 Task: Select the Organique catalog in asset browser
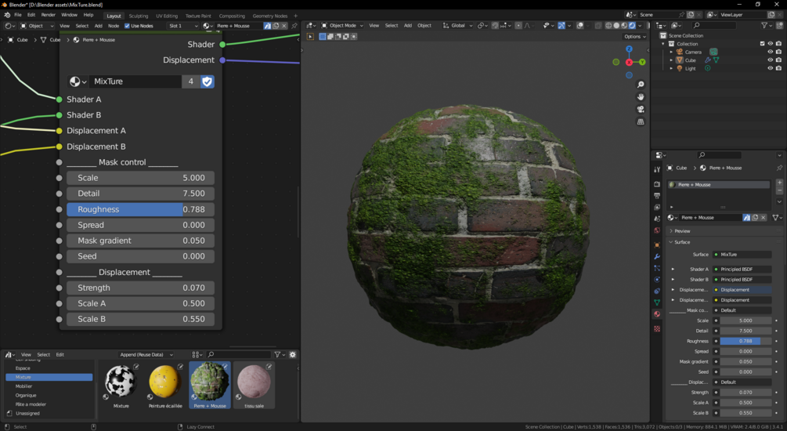(x=26, y=395)
